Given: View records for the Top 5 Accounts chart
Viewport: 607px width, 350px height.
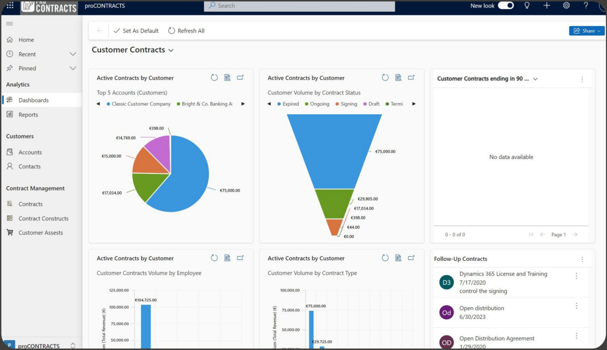Looking at the screenshot, I should point(227,78).
